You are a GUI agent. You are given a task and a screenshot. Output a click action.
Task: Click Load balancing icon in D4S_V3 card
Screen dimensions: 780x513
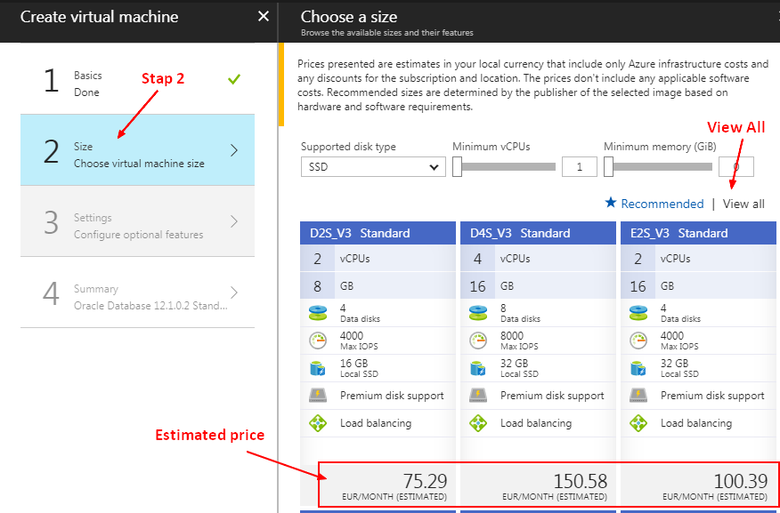tap(478, 423)
